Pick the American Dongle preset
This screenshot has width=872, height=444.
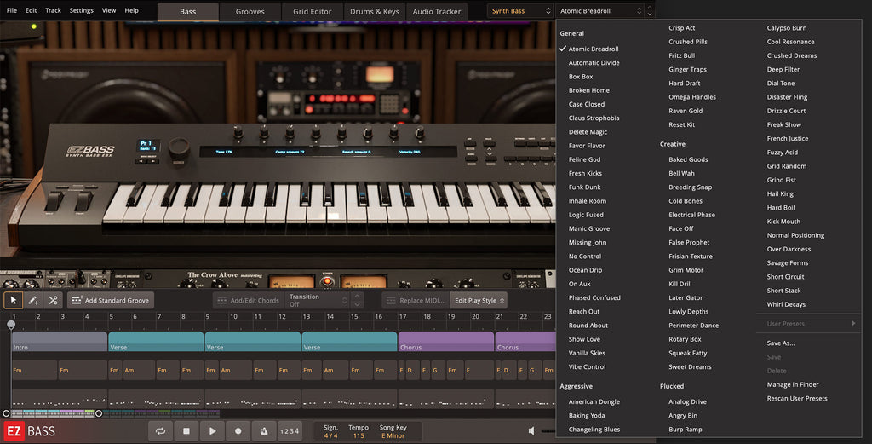coord(594,401)
